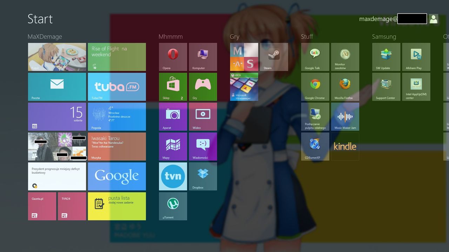This screenshot has height=252, width=449.
Task: Open the Komputer tile
Action: 203,57
